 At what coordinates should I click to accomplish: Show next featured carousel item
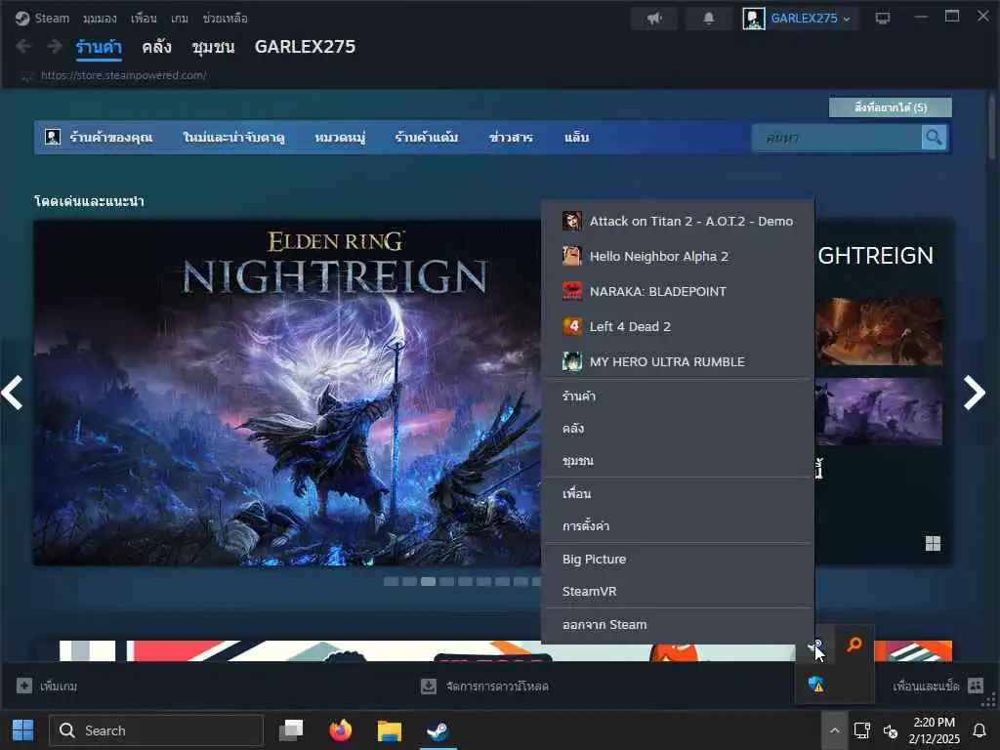click(974, 393)
